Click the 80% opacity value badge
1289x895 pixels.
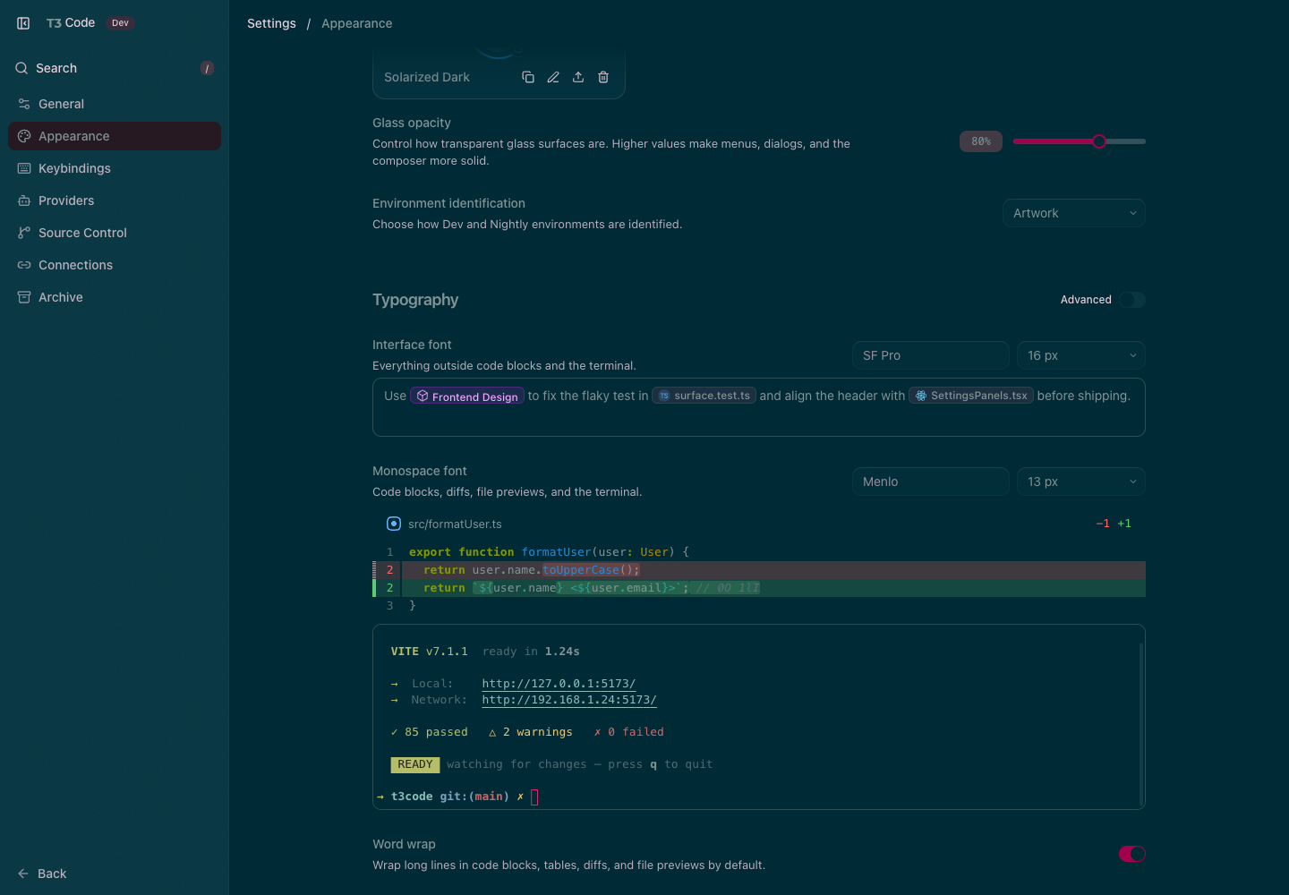pos(981,141)
